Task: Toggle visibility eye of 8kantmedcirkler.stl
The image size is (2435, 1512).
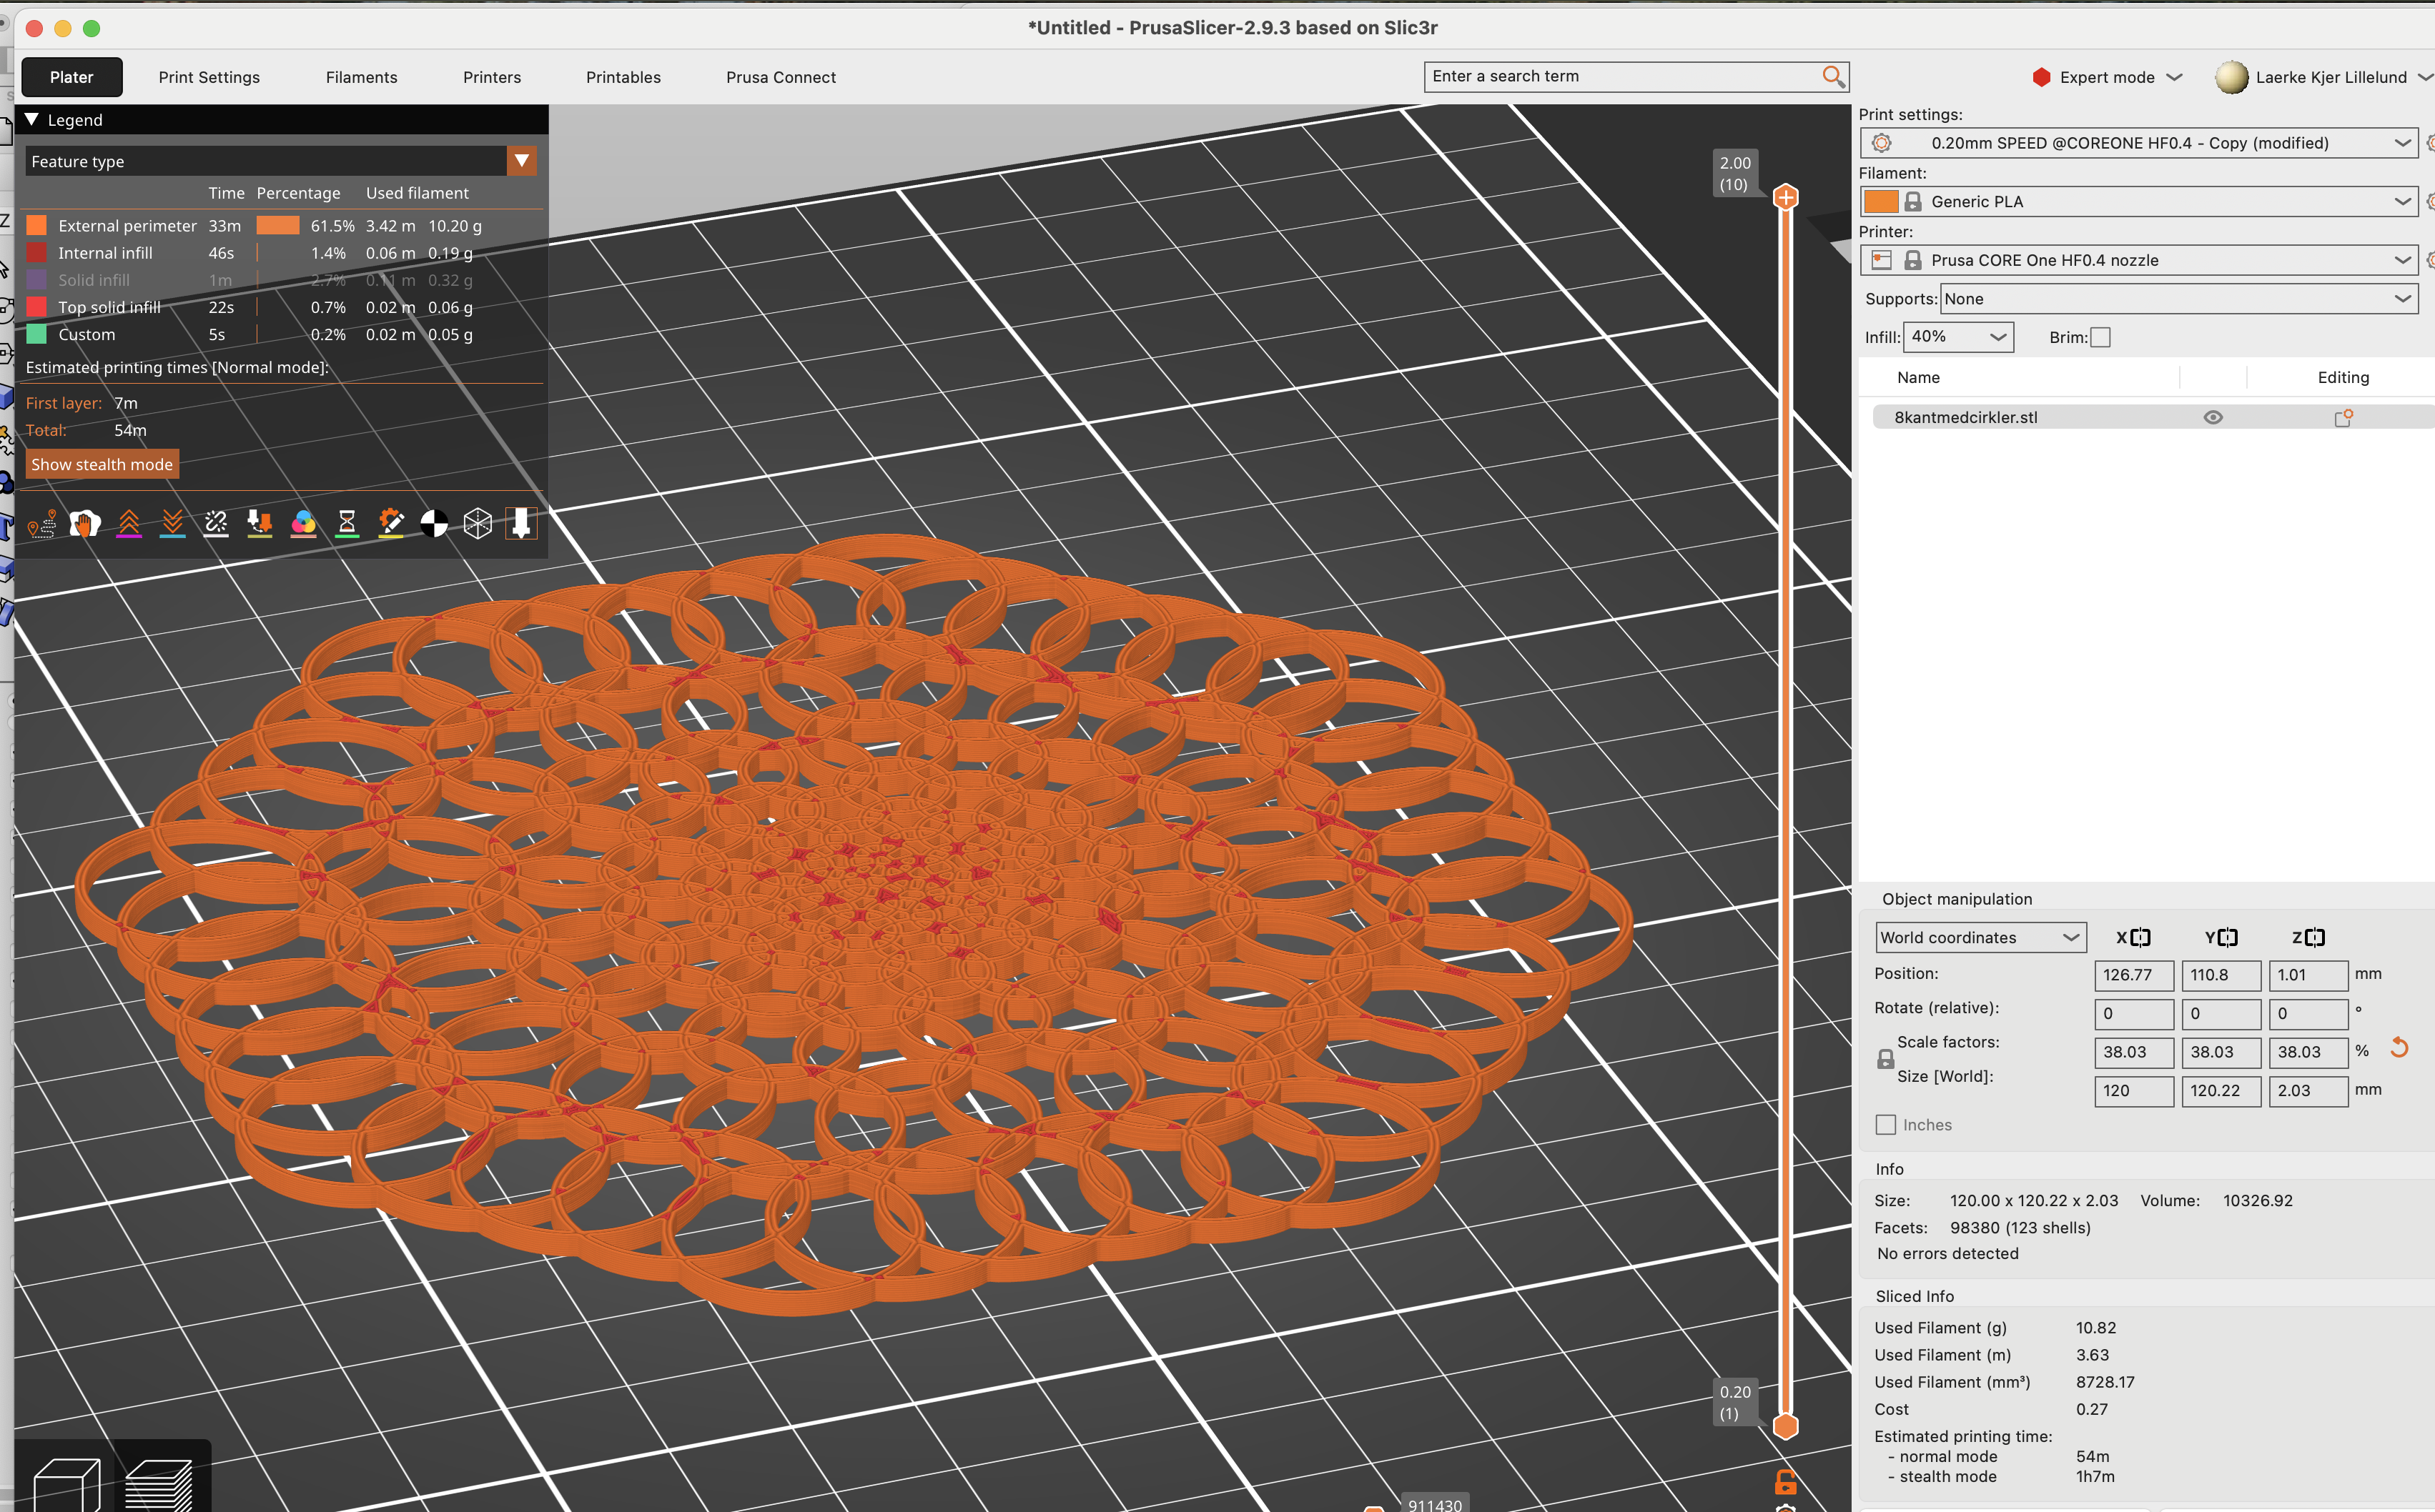Action: [2213, 417]
